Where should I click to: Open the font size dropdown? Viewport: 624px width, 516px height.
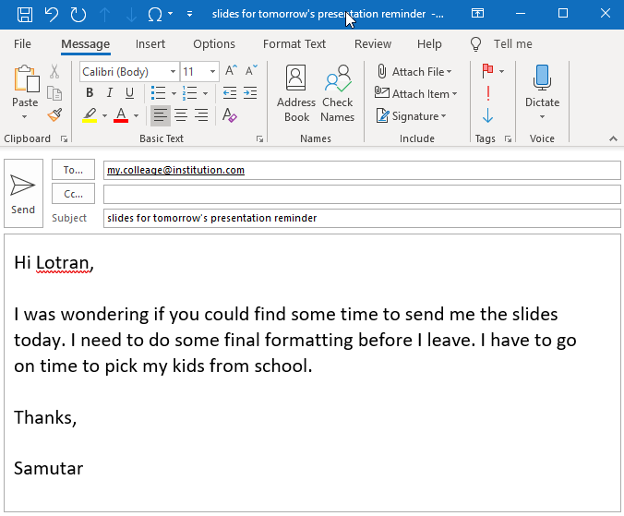coord(213,72)
